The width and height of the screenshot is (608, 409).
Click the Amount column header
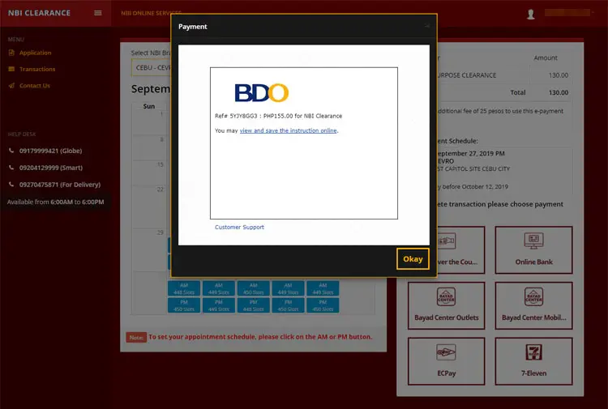pos(546,58)
